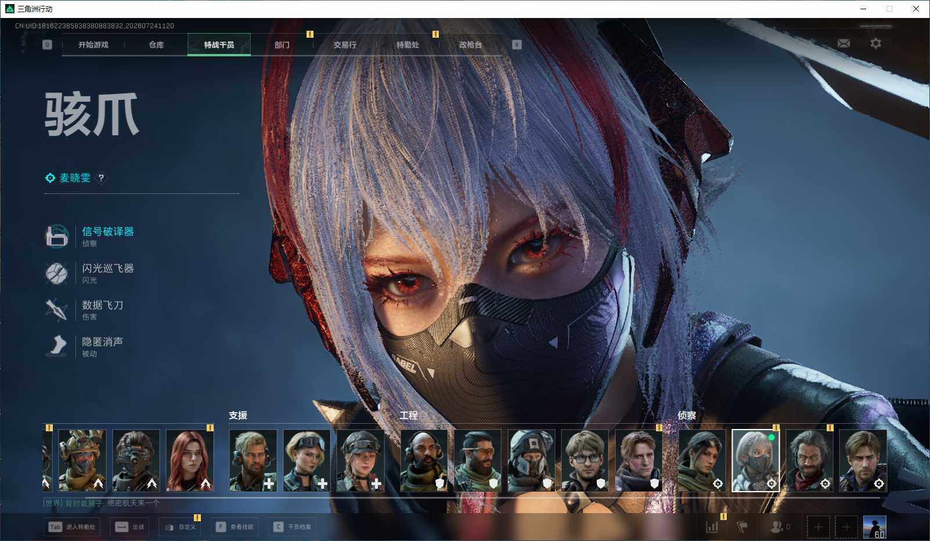Select the 数据飞刀 knife skill icon

pyautogui.click(x=57, y=309)
